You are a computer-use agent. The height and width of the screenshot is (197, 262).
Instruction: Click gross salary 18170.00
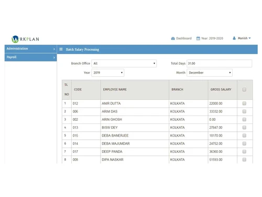[x=216, y=136]
